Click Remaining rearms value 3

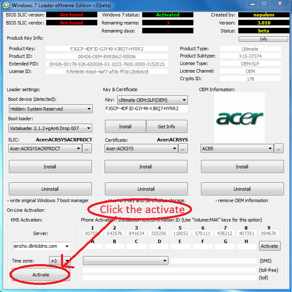click(x=168, y=23)
